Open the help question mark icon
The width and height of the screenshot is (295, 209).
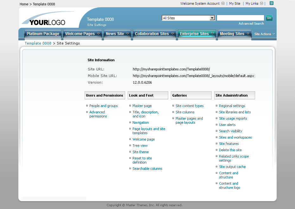pyautogui.click(x=271, y=4)
